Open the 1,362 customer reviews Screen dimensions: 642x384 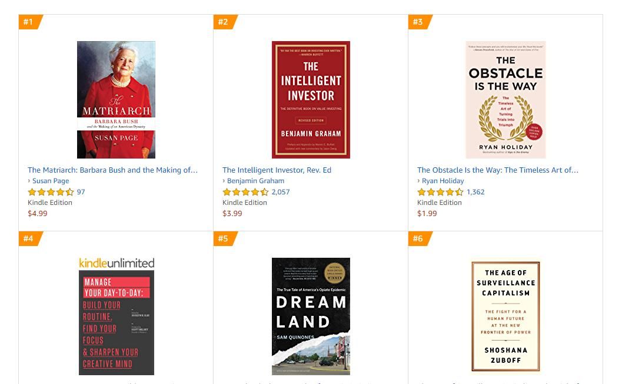(475, 192)
